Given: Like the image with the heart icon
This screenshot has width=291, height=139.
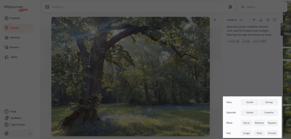Looking at the screenshot, I should [275, 20].
